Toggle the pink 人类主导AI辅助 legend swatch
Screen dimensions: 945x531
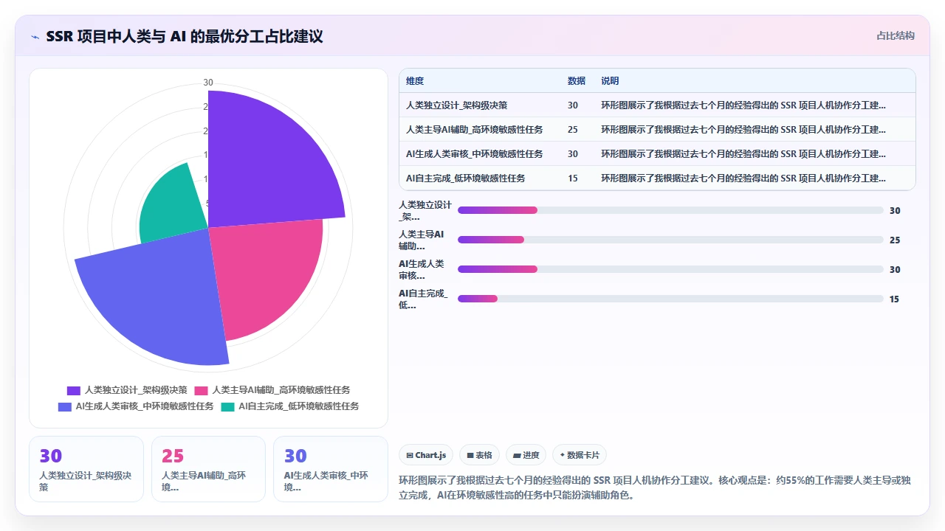[x=201, y=390]
